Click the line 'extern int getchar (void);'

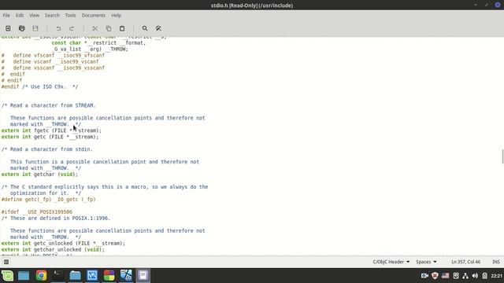(x=39, y=175)
